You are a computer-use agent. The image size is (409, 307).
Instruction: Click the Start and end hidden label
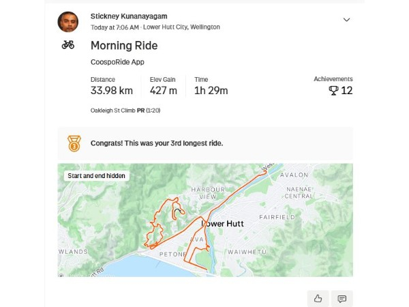coord(96,175)
